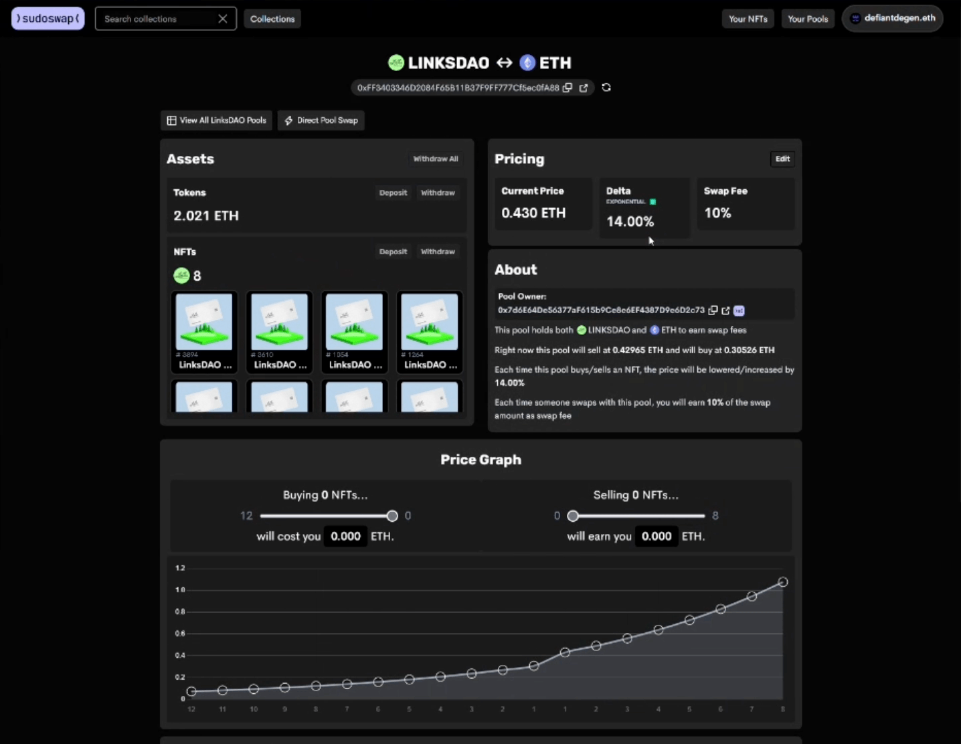Select LinksDAO NFT #1054

tap(354, 332)
